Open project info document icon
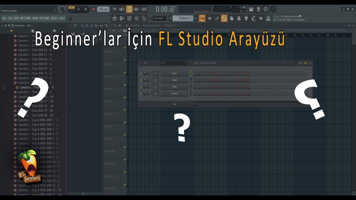This screenshot has height=200, width=356. [x=231, y=18]
